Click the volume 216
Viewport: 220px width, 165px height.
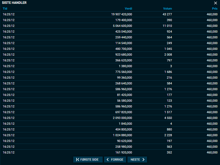click(x=169, y=78)
